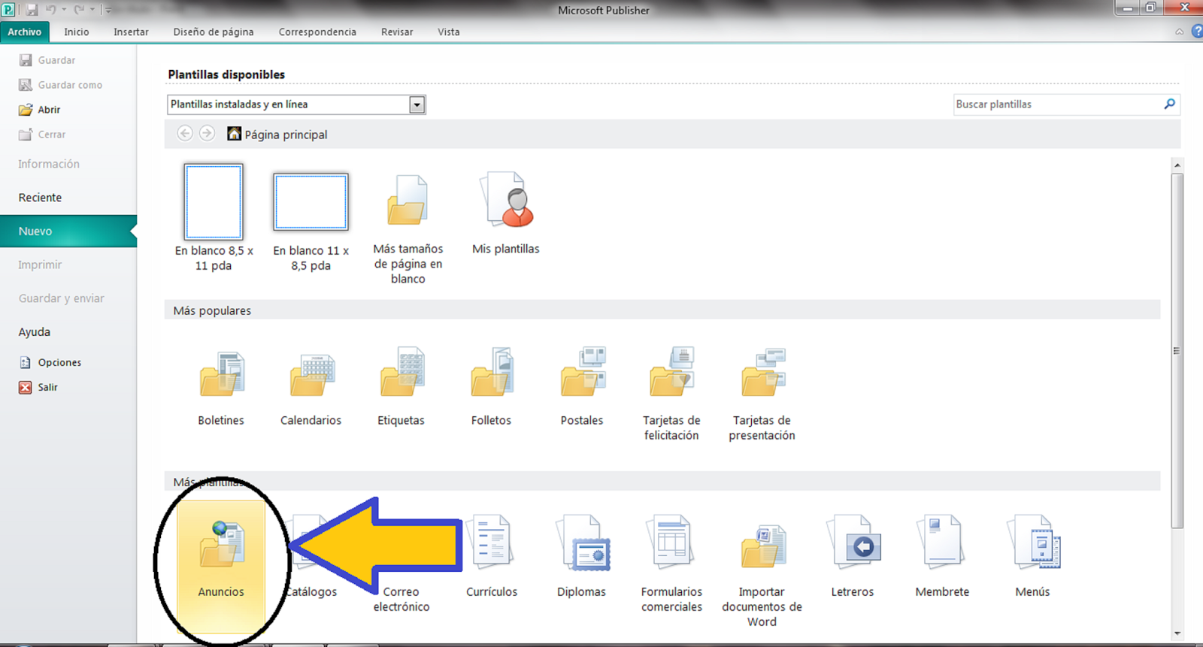Viewport: 1203px width, 647px height.
Task: Switch to the Correspondencia tab
Action: point(317,32)
